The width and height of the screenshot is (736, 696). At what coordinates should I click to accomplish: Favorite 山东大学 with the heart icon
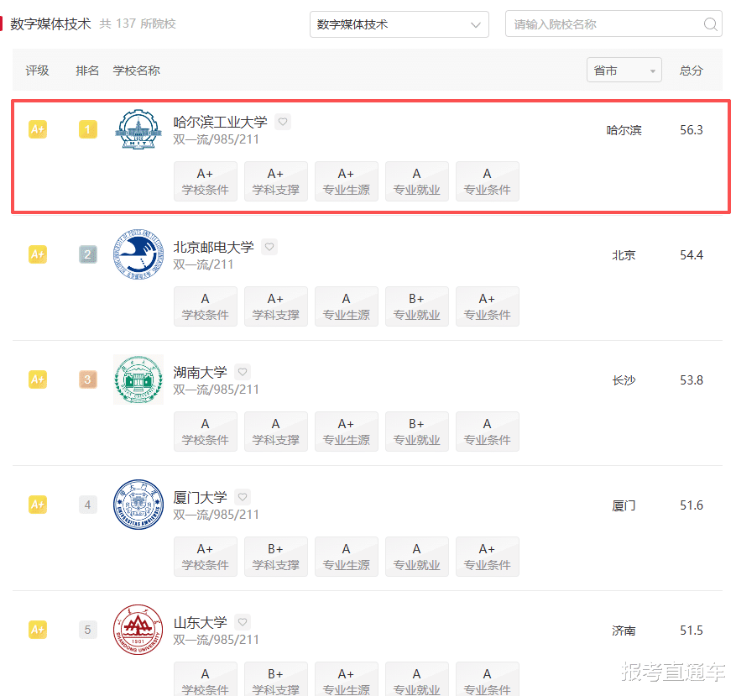[243, 622]
